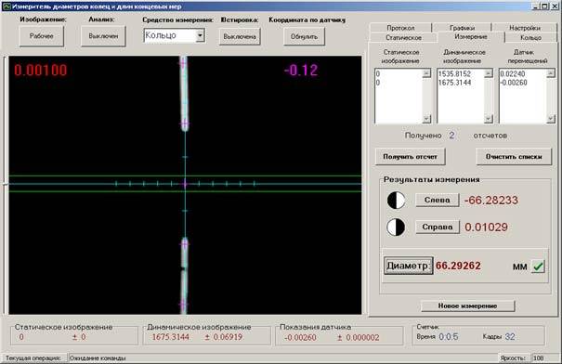The width and height of the screenshot is (562, 364).
Task: Click the Рабочее image button
Action: coord(42,36)
